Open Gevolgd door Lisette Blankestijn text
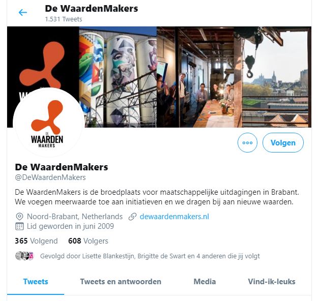 (150, 256)
